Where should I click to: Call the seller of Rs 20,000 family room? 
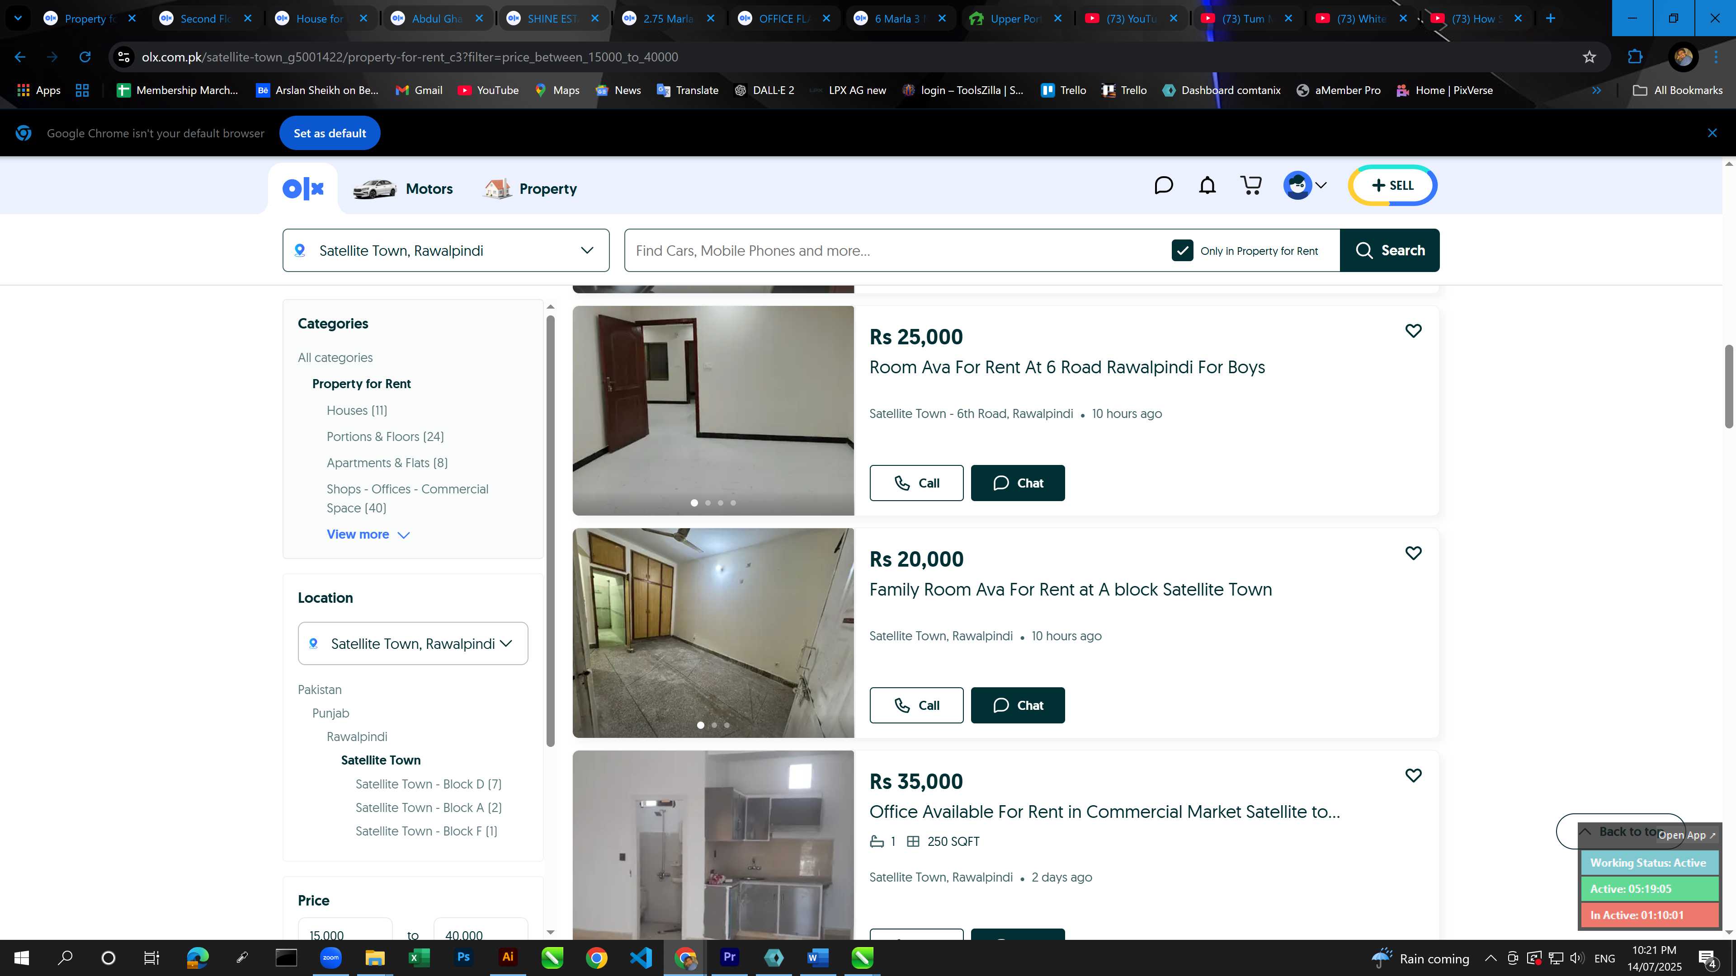pos(916,705)
